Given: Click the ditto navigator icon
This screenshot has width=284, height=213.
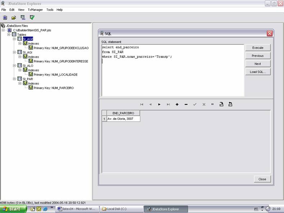Looking at the screenshot, I should (212, 104).
